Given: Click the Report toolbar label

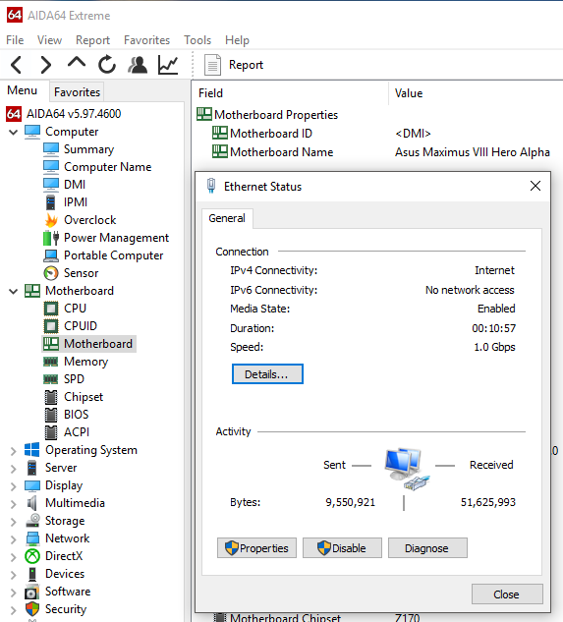Looking at the screenshot, I should (x=246, y=65).
